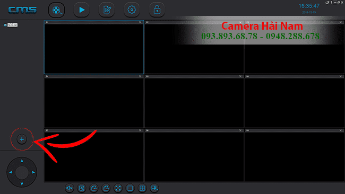Take a snapshot with the capture icon
Viewport: 345px width, 194px height.
pyautogui.click(x=82, y=188)
